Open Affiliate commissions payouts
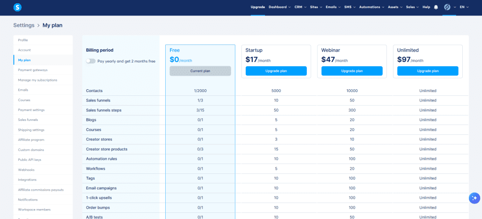The image size is (482, 219). [x=43, y=189]
